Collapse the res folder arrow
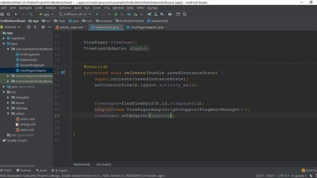Image resolution: width=317 pixels, height=178 pixels. 3,92
